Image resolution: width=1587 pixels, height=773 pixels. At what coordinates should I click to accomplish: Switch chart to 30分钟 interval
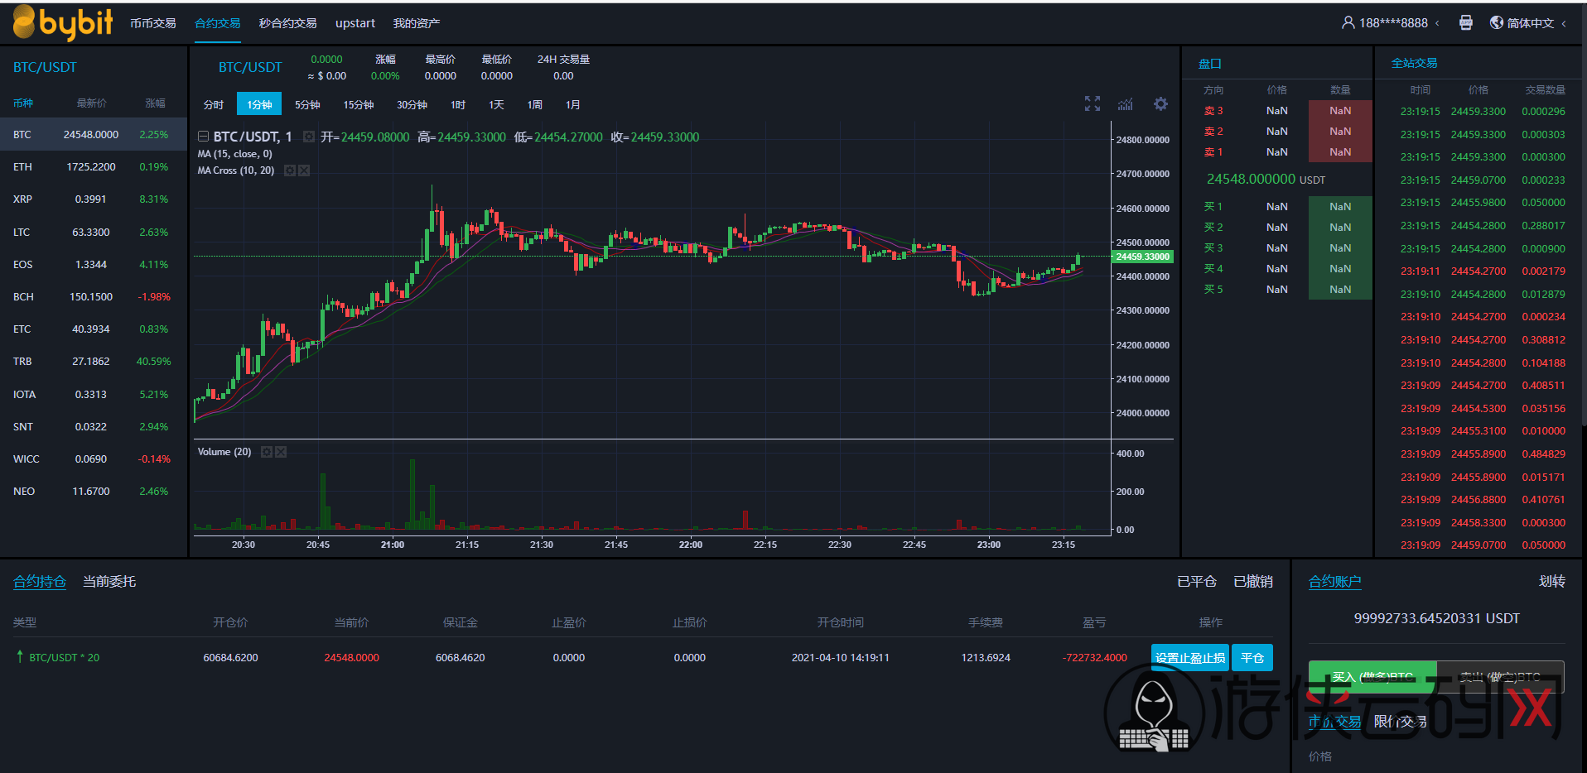coord(412,104)
